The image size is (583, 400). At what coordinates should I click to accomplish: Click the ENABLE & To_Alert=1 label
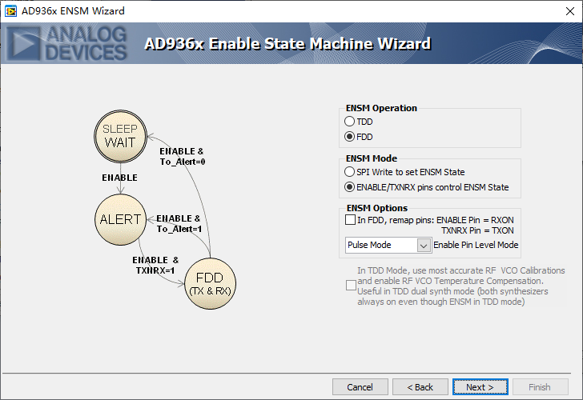(x=179, y=223)
